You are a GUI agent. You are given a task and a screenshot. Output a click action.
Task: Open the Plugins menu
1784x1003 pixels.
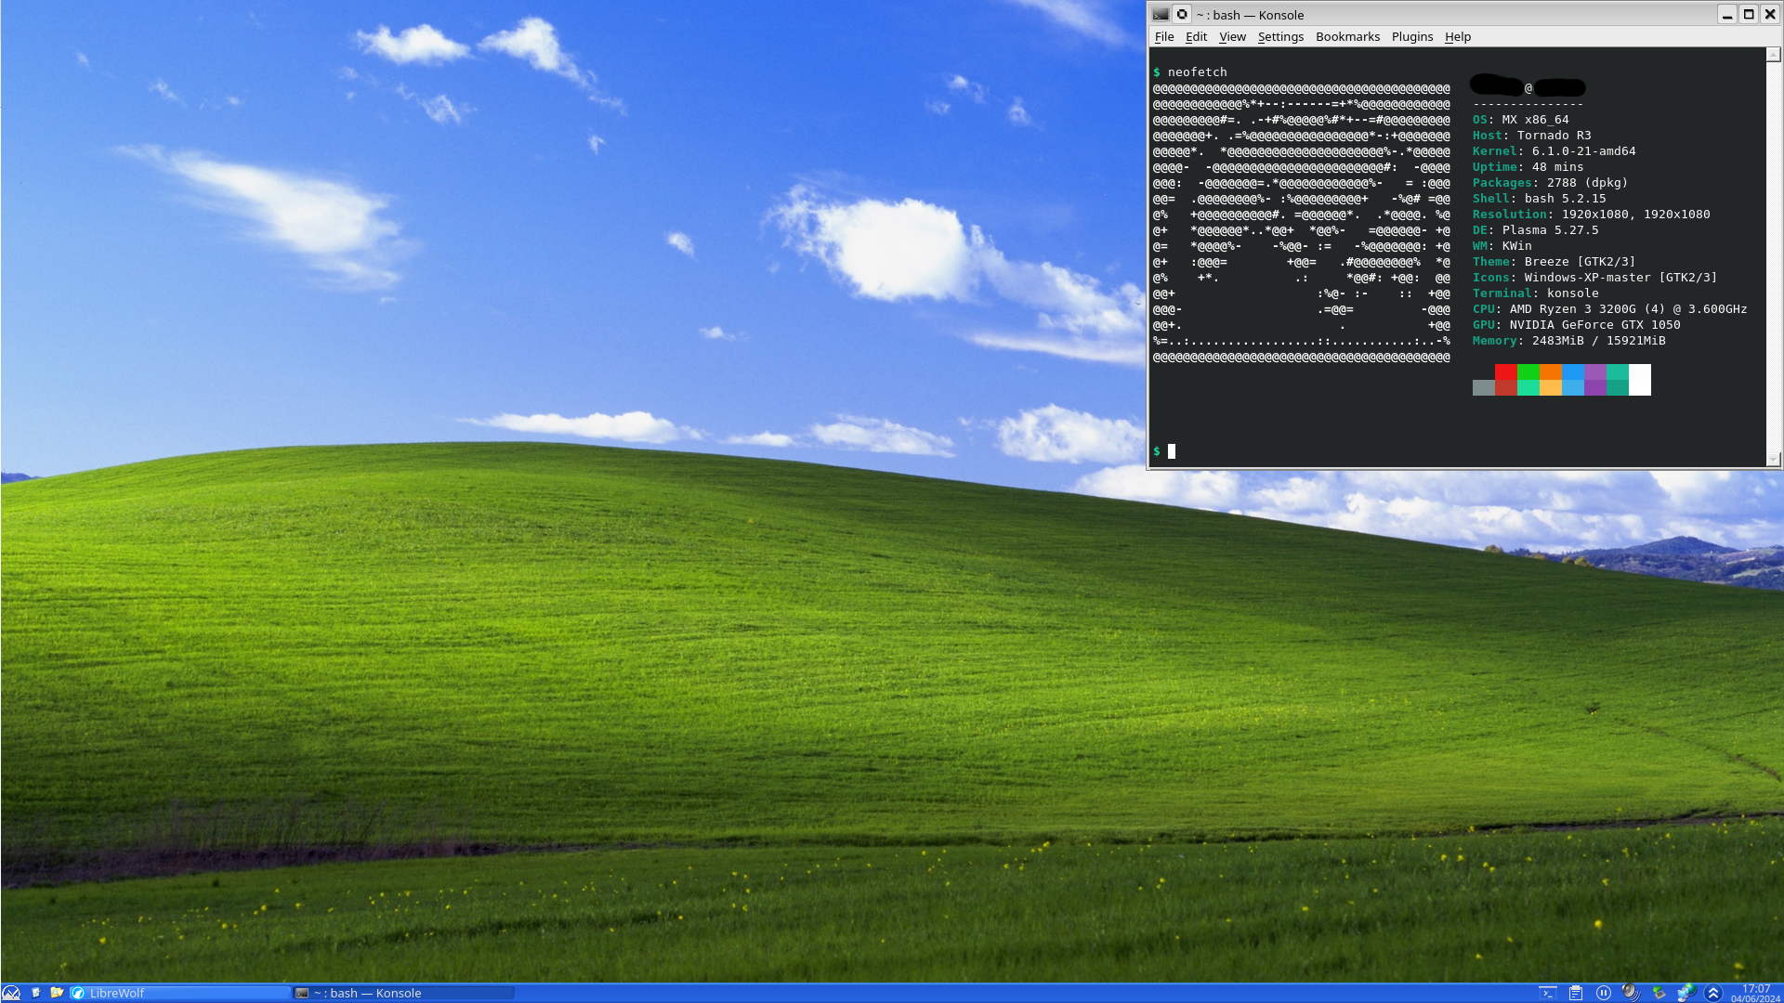pyautogui.click(x=1411, y=37)
